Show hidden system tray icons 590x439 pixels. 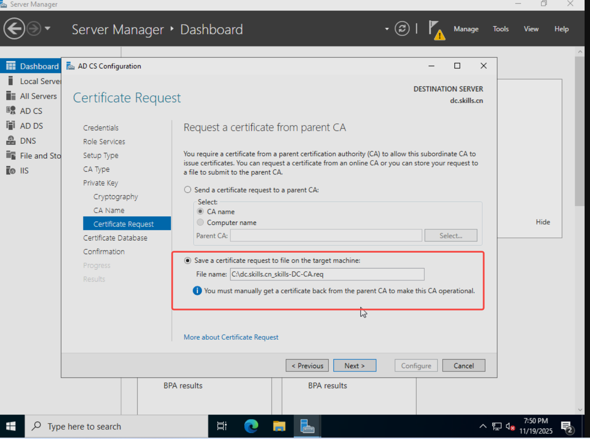click(483, 426)
